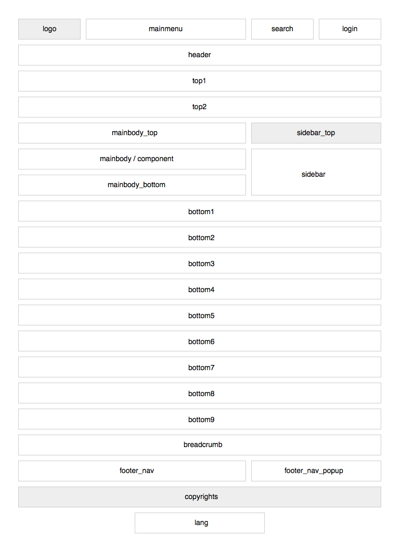
Task: Choose the top2 position box
Action: click(x=199, y=107)
